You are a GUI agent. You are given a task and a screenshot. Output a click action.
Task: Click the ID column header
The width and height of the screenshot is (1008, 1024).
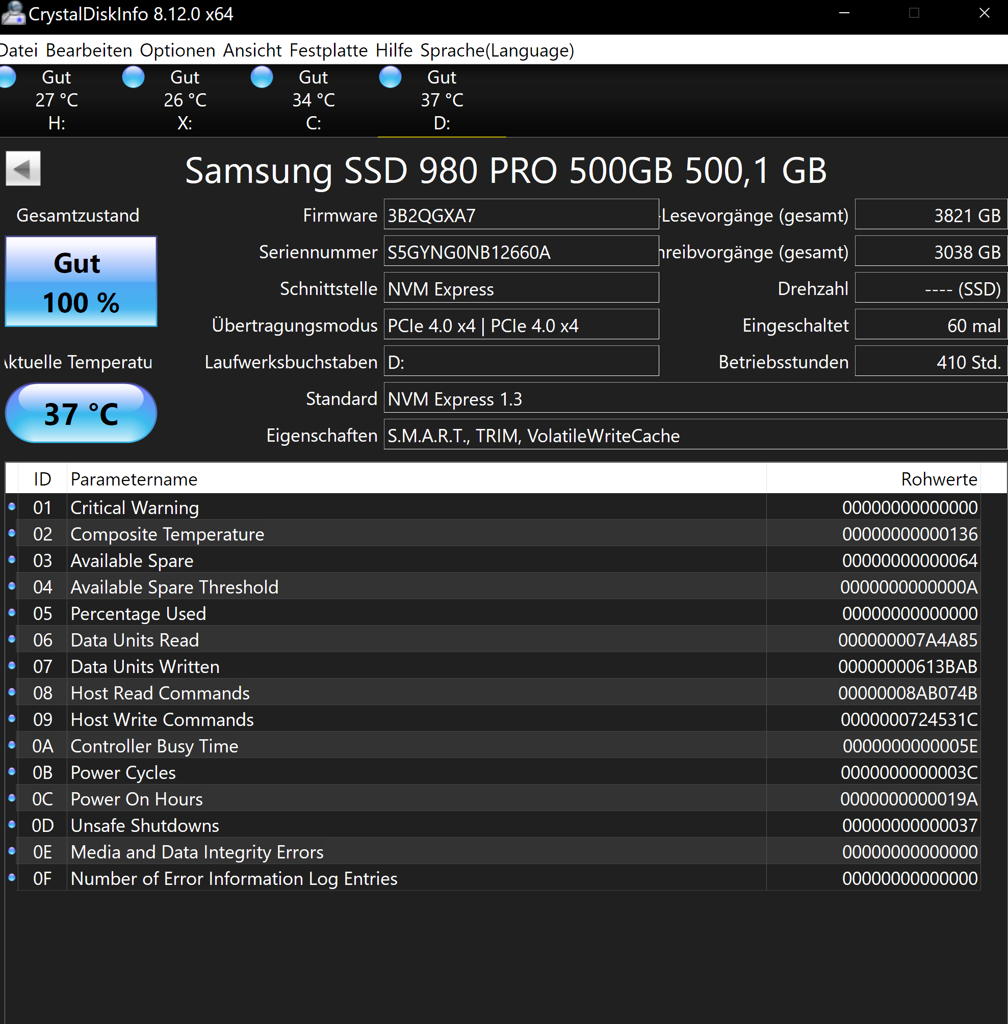pyautogui.click(x=42, y=479)
